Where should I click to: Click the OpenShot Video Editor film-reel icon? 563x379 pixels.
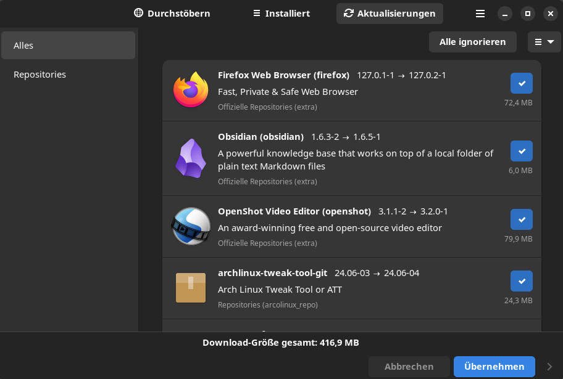coord(191,226)
